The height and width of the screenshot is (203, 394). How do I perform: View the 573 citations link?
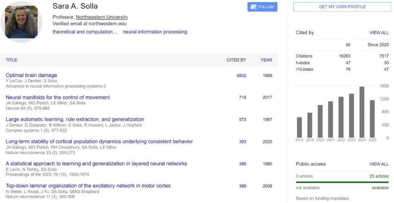(242, 120)
